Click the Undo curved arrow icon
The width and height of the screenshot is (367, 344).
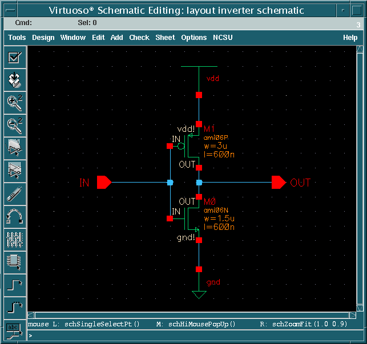point(15,217)
